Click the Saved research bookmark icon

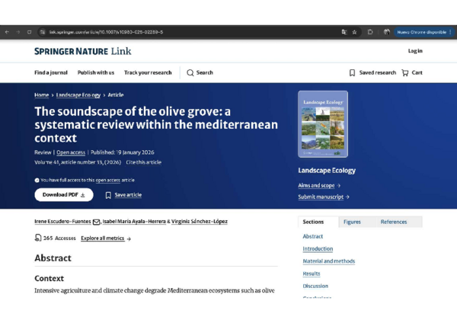[x=352, y=72]
